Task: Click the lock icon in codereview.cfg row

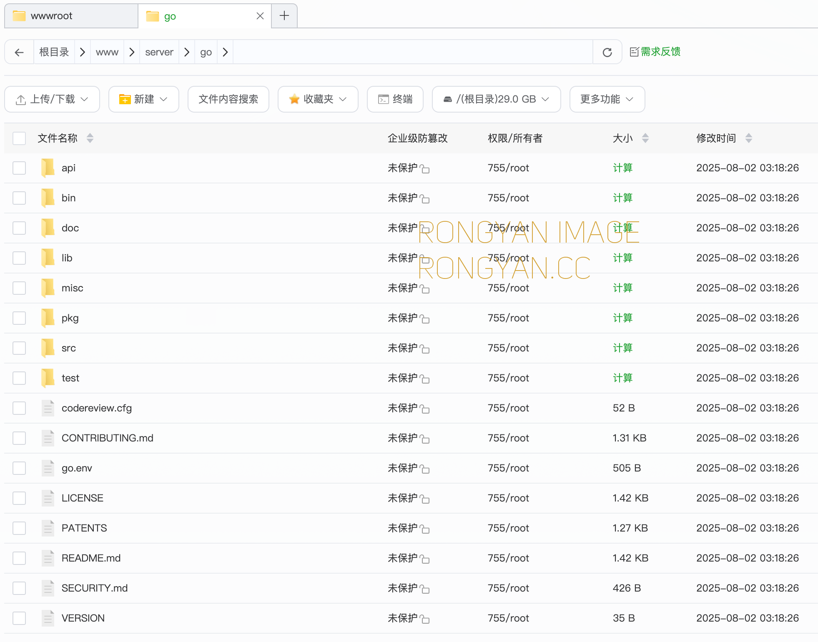Action: (x=425, y=409)
